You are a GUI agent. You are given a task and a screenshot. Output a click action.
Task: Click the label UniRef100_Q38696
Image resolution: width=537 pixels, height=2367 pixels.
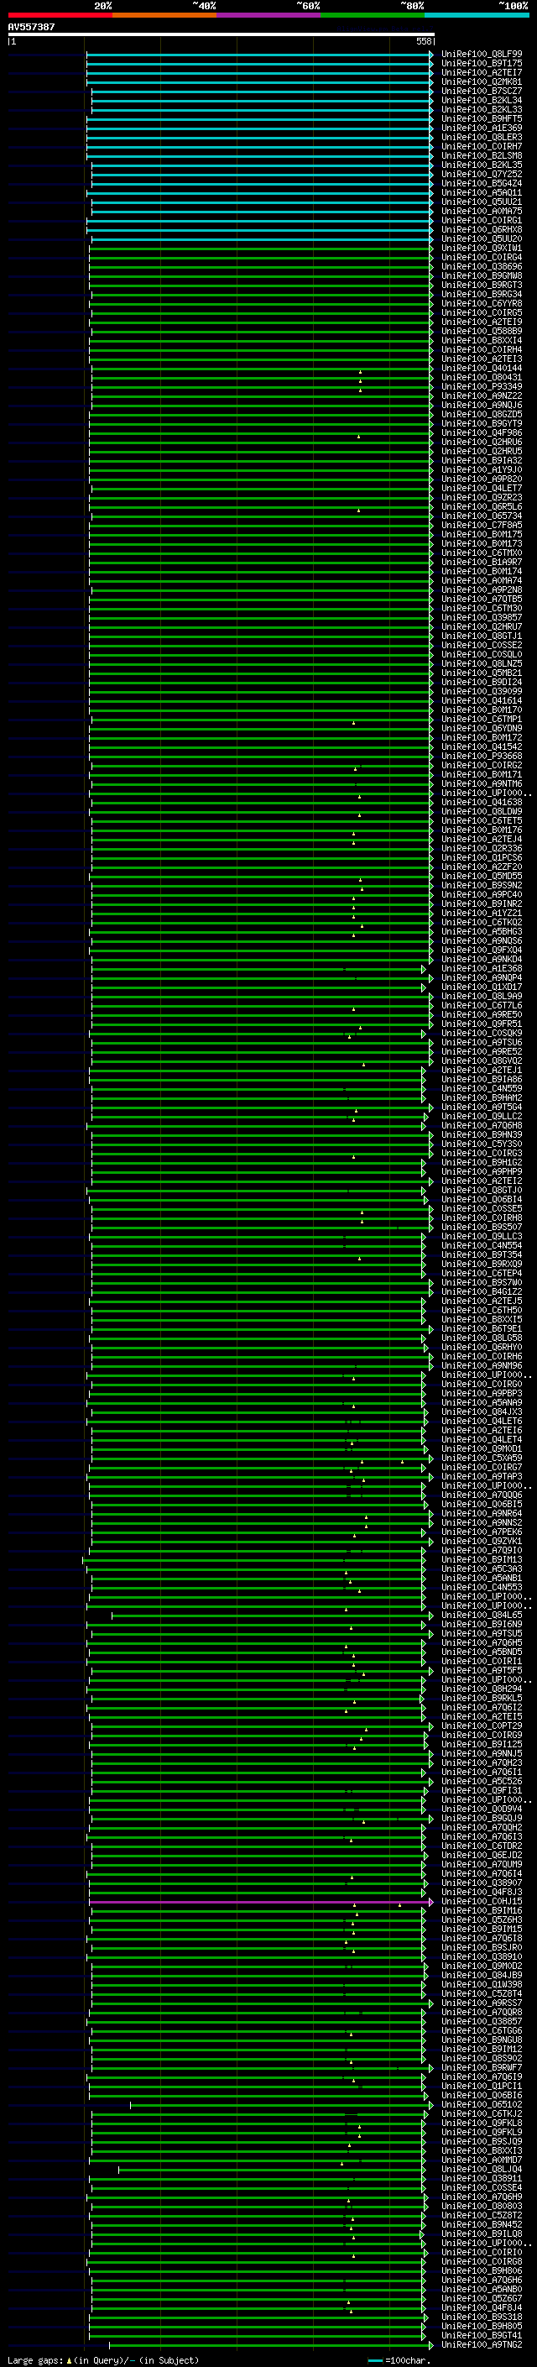coord(482,266)
